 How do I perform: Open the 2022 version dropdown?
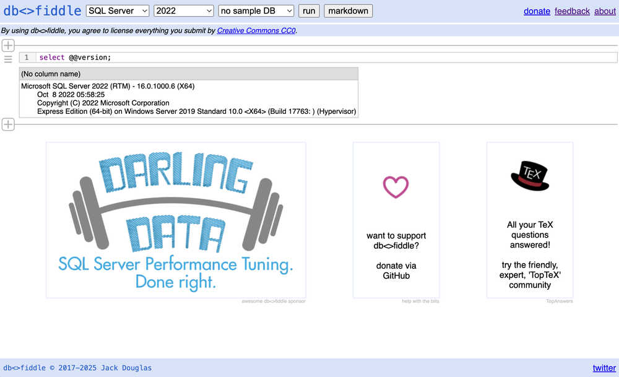pos(184,11)
